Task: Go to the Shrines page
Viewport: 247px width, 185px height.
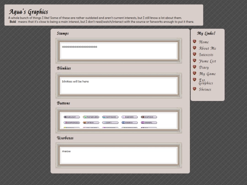Action: [x=205, y=90]
